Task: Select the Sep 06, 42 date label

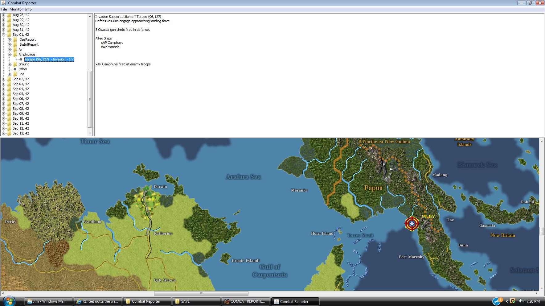Action: coord(21,99)
